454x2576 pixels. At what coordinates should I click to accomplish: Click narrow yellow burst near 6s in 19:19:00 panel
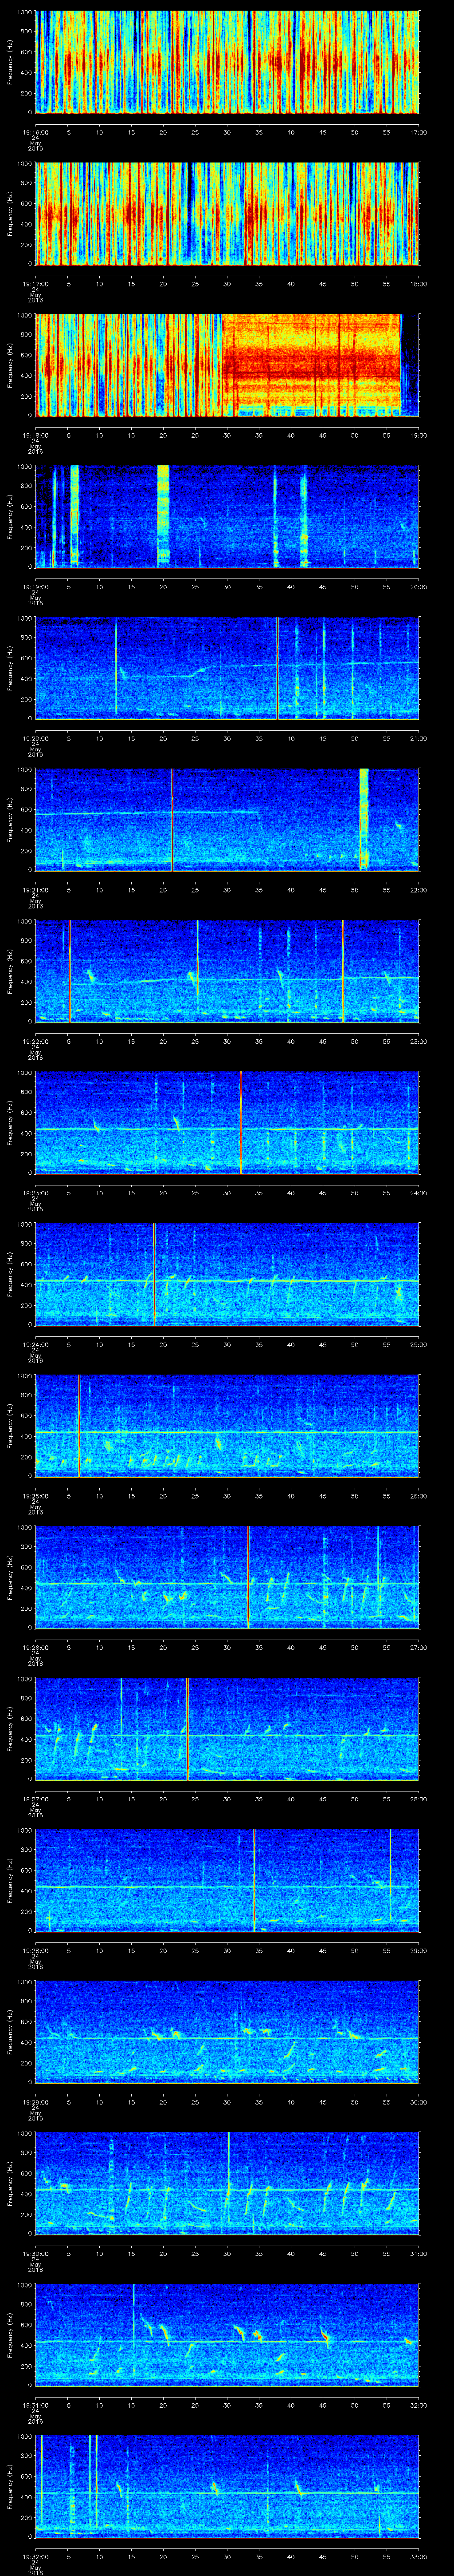point(74,515)
